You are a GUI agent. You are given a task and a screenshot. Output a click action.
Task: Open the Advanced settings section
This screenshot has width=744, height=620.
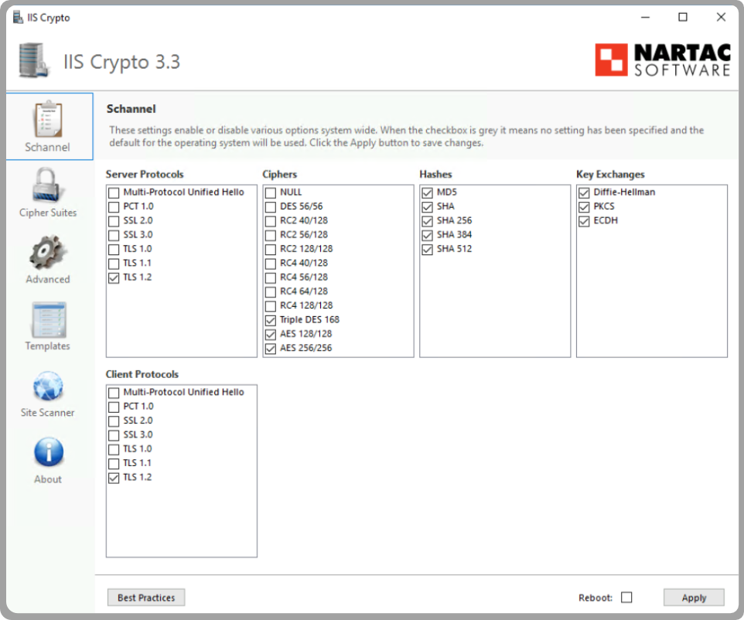(47, 261)
